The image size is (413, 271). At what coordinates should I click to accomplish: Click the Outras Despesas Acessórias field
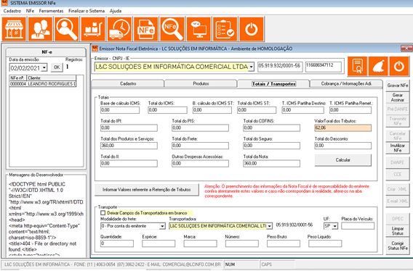click(200, 164)
